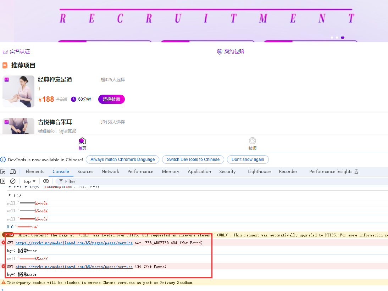388x291 pixels.
Task: Open the Lighthouse tab
Action: point(259,172)
